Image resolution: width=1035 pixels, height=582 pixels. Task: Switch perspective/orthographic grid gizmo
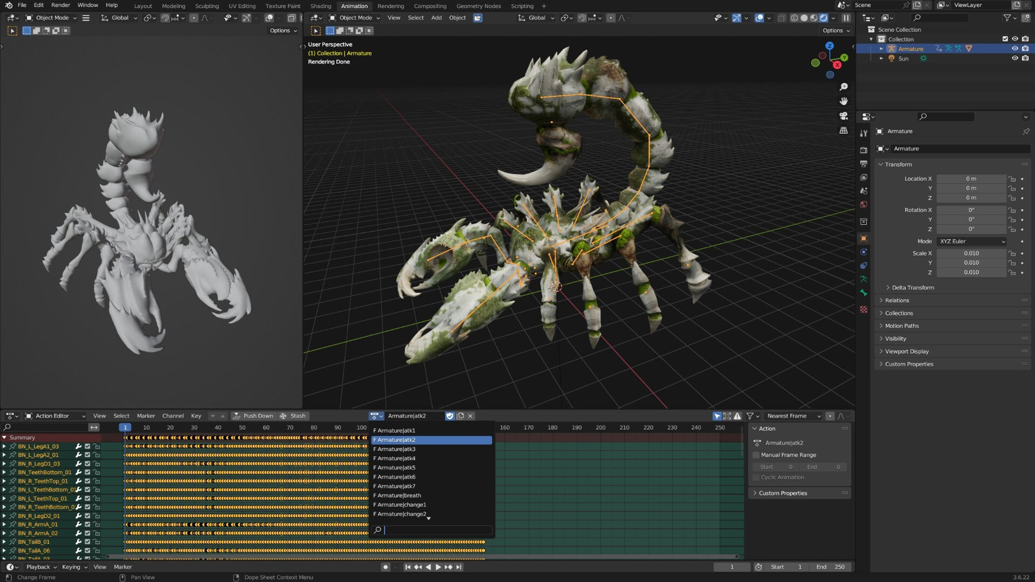pyautogui.click(x=844, y=130)
